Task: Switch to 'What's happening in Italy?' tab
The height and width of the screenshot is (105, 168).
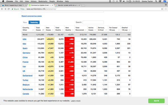Action: coord(14,5)
